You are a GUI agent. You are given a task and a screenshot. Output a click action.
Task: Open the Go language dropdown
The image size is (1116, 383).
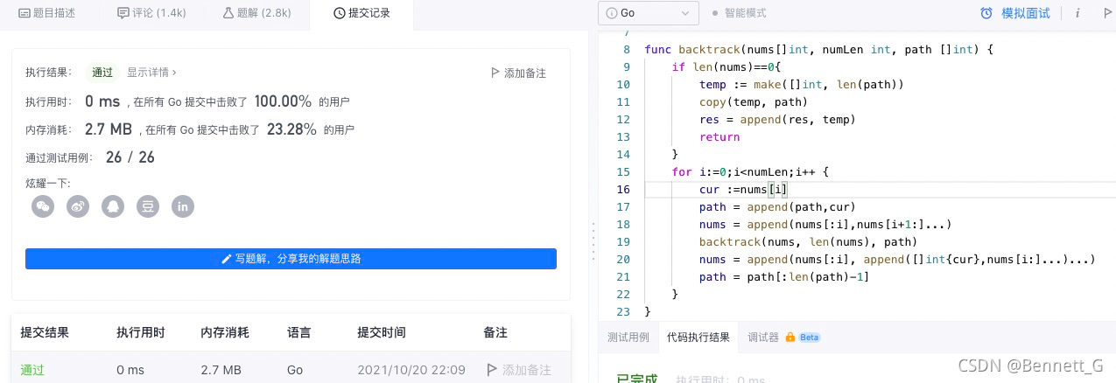pos(649,13)
